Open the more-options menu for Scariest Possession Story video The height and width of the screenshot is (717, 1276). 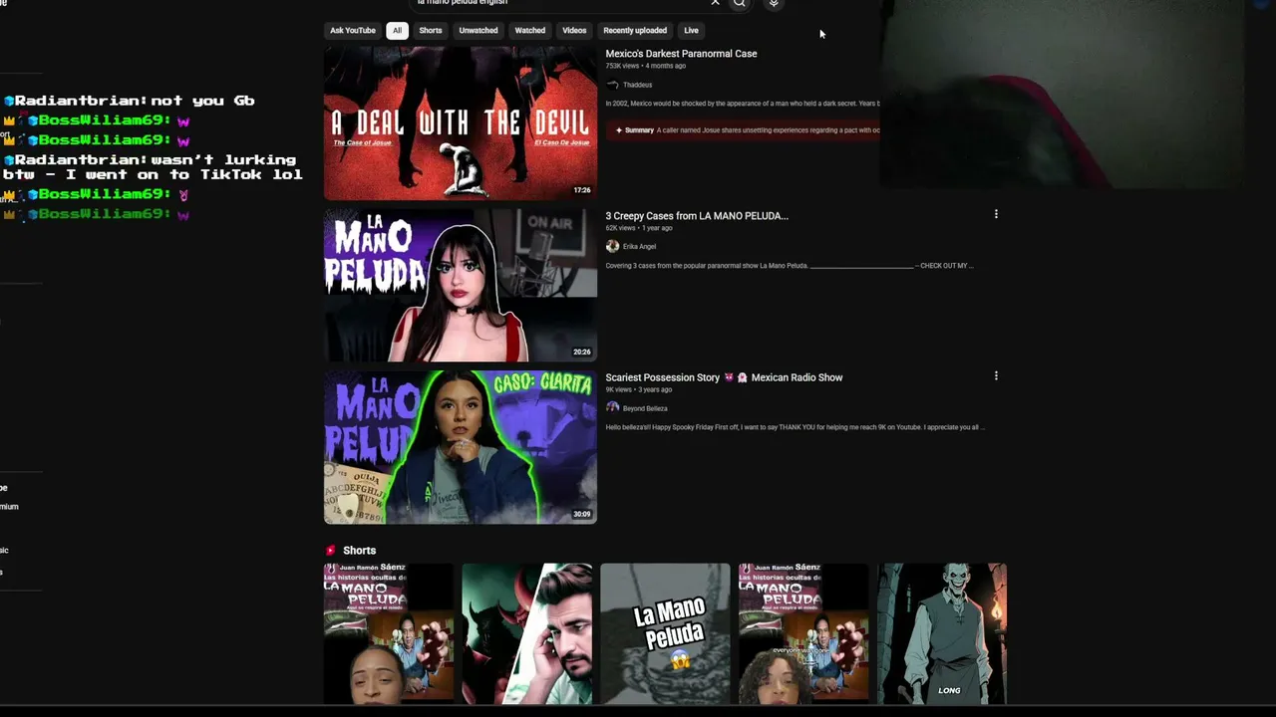coord(996,376)
